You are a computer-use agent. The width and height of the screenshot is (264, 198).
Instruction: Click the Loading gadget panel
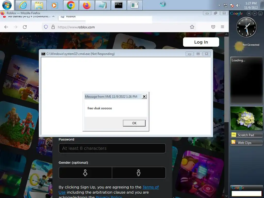point(246,80)
